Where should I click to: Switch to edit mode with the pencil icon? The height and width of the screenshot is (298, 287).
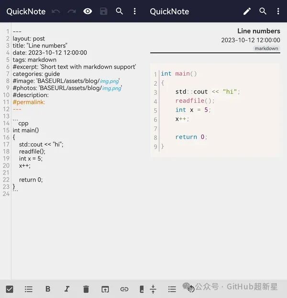pos(247,11)
